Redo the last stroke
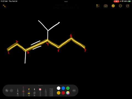The height and width of the screenshot is (99, 132). pos(12,90)
